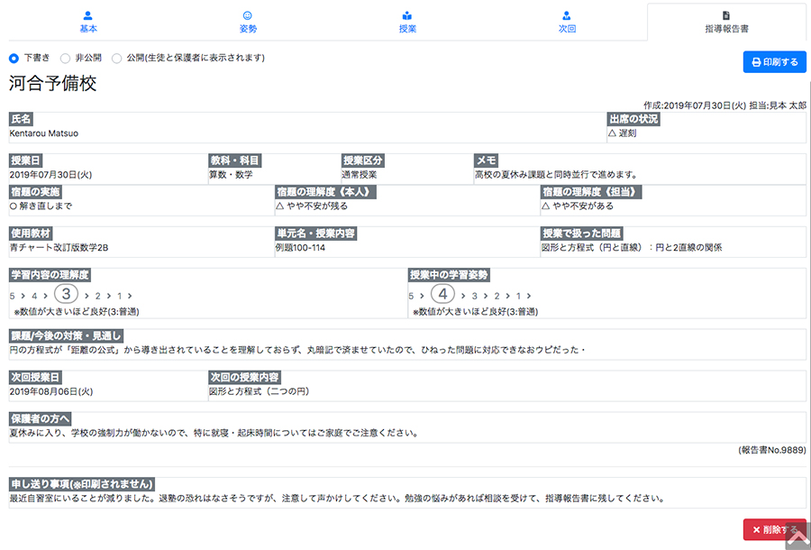This screenshot has width=811, height=550.
Task: Click the value △ やや不安が残る
Action: pyautogui.click(x=312, y=206)
